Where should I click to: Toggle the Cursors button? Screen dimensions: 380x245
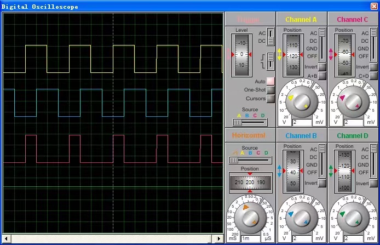[270, 99]
